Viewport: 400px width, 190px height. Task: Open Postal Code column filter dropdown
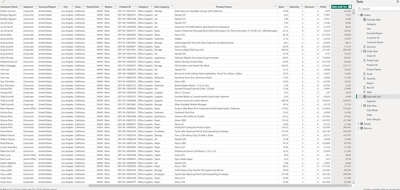102,7
